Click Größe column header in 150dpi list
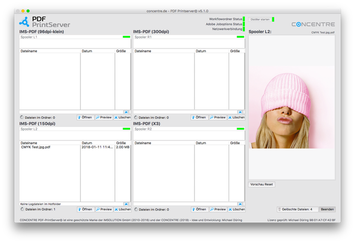This screenshot has width=355, height=243. [x=123, y=143]
